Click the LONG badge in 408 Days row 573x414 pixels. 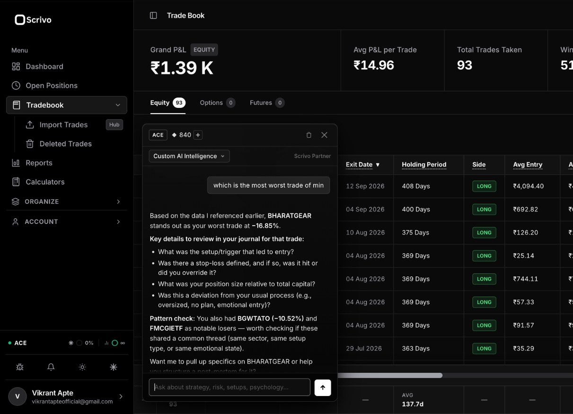(x=484, y=186)
